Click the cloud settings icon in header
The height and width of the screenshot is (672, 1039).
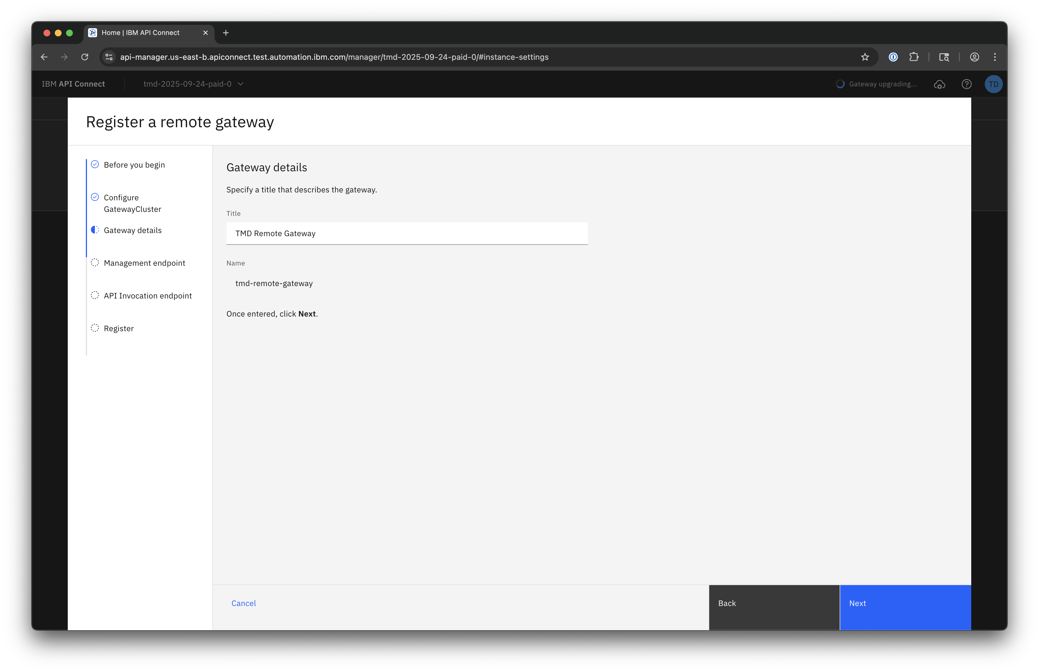(939, 84)
